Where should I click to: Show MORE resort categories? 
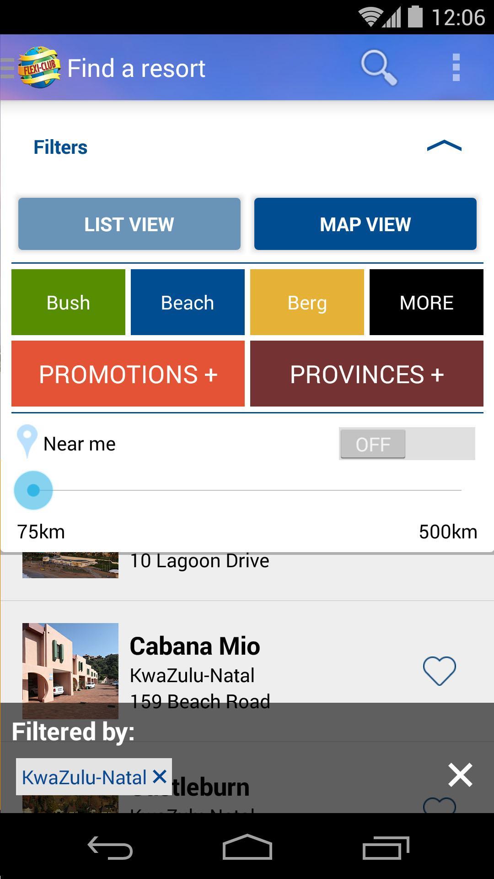pos(426,302)
